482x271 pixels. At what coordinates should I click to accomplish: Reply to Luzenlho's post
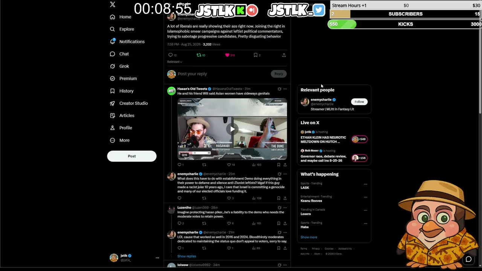click(x=180, y=223)
